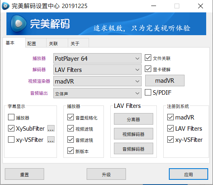Viewport: 213px width, 185px height.
Task: Open madVR settings button beside the renderer
Action: tap(165, 81)
